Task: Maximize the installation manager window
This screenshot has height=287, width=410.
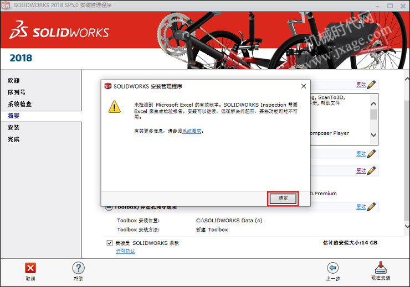Action: tap(390, 6)
